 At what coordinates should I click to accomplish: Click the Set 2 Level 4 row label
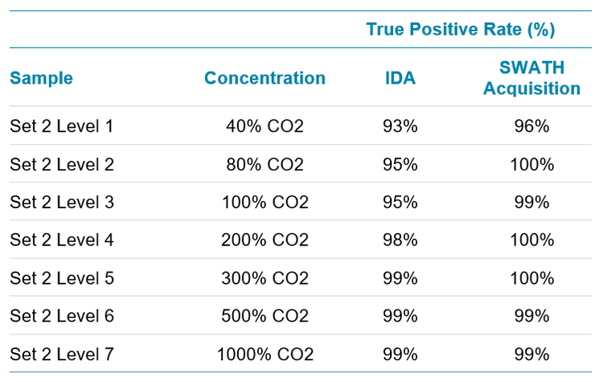tap(62, 240)
